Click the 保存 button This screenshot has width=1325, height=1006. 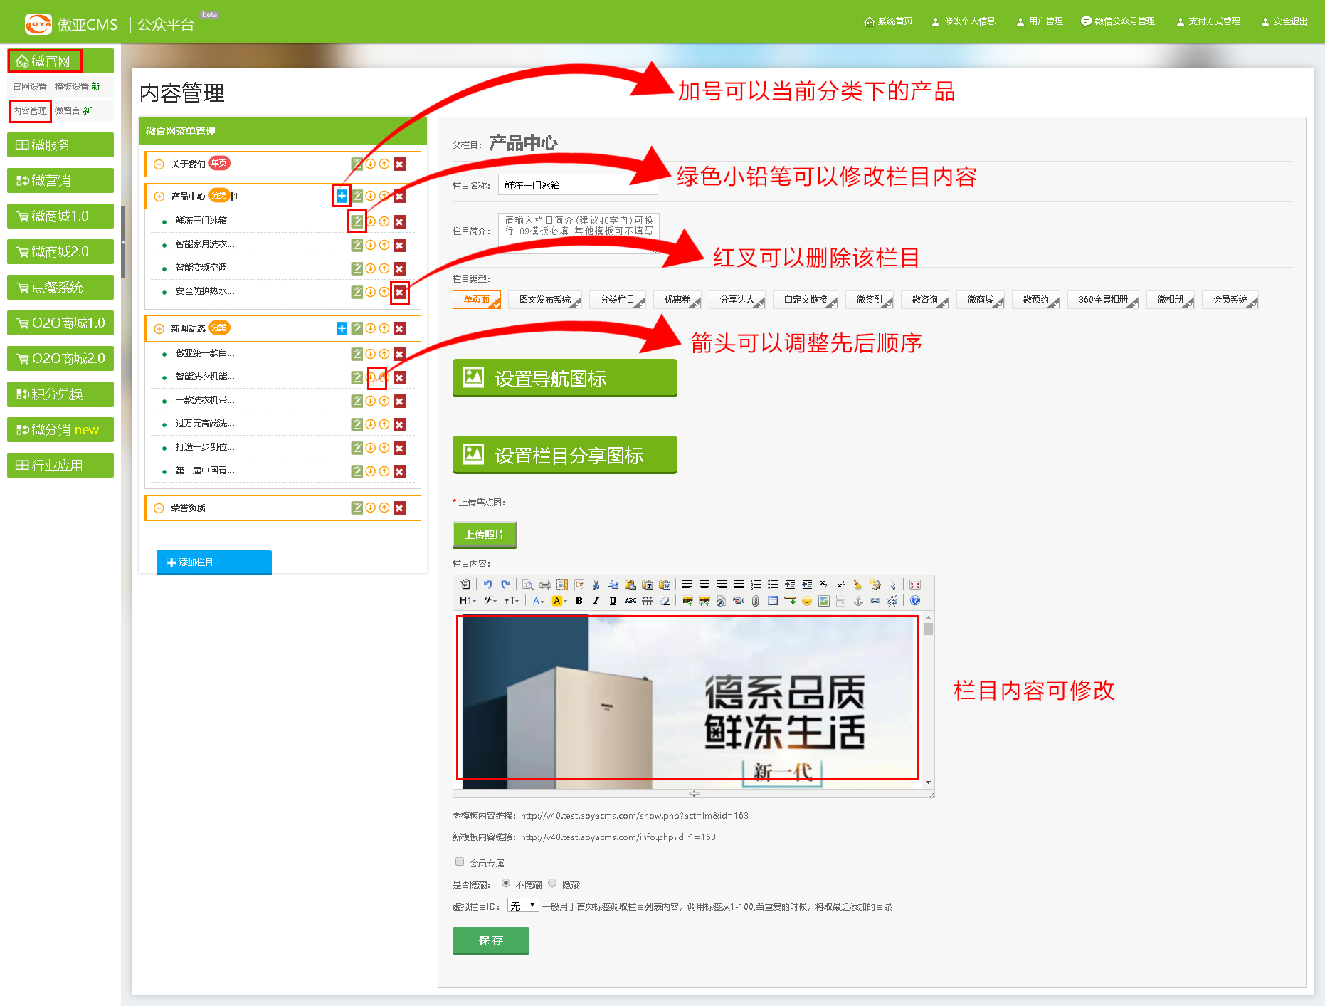coord(490,940)
